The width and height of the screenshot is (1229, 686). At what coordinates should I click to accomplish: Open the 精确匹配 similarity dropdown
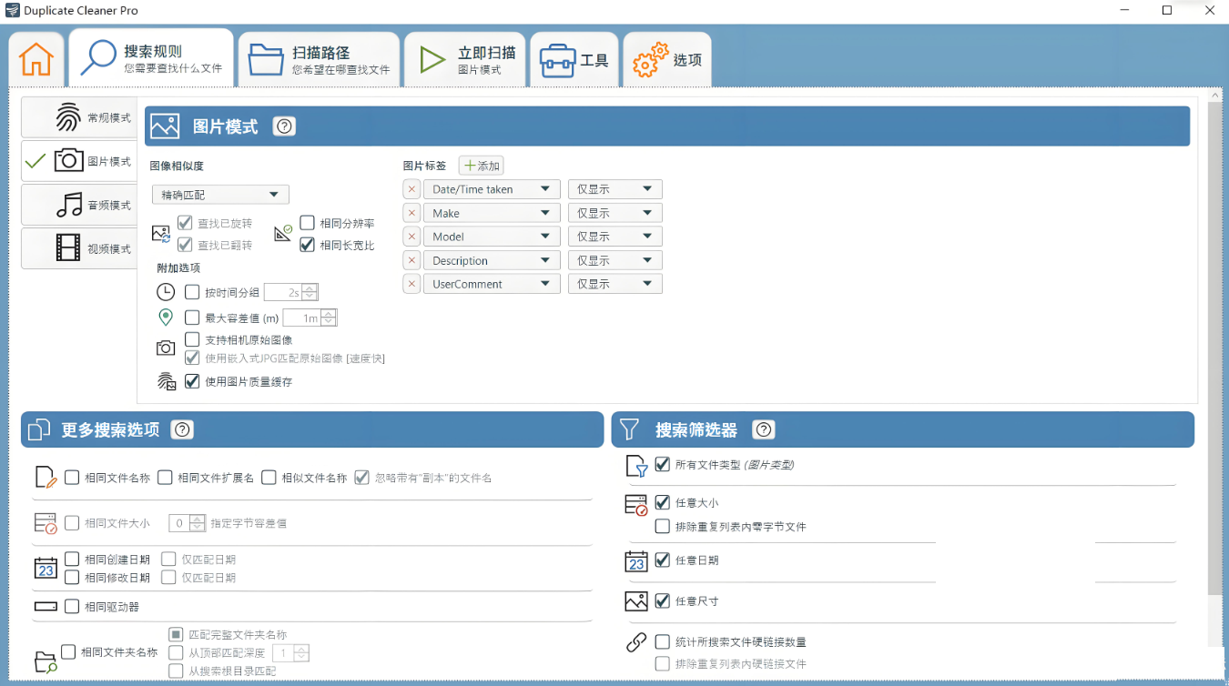220,195
